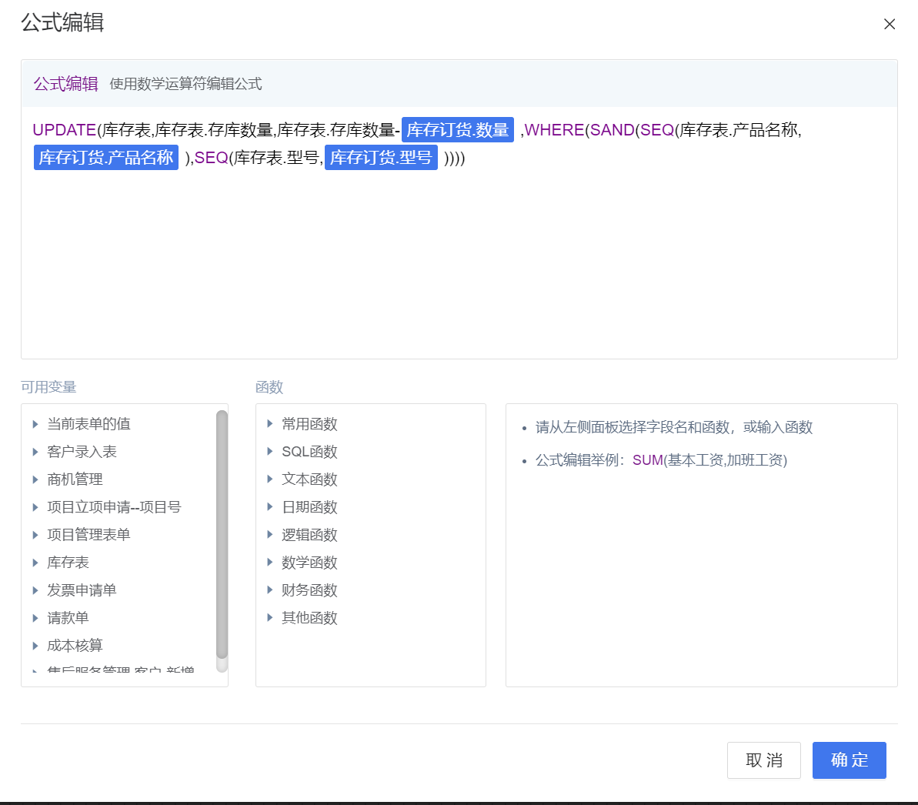Expand 客户录入表 arrow
The image size is (918, 805).
35,452
